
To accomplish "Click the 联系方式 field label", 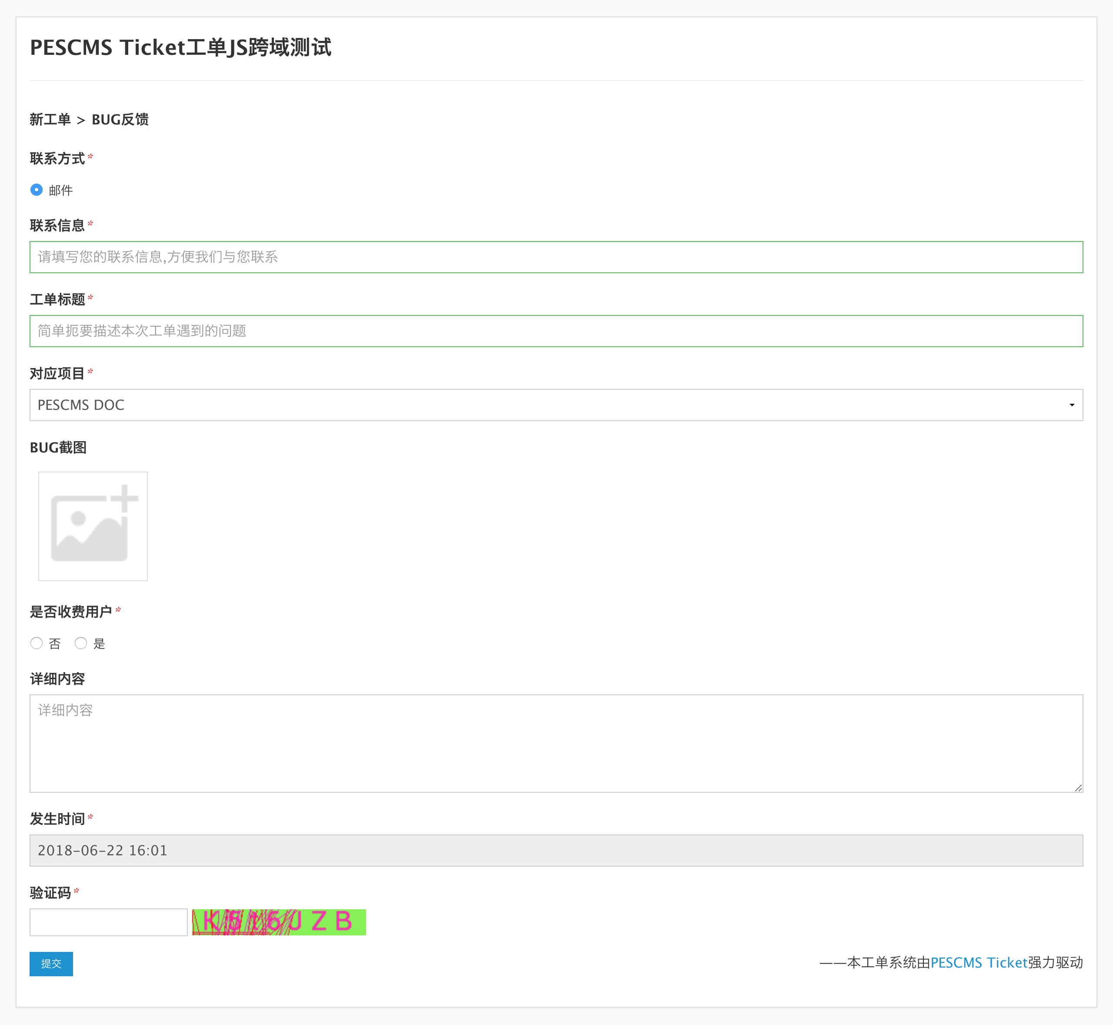I will (58, 158).
